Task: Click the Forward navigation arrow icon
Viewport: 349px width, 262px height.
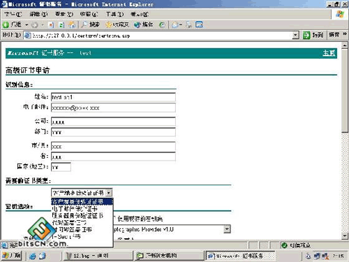Action: (35, 24)
